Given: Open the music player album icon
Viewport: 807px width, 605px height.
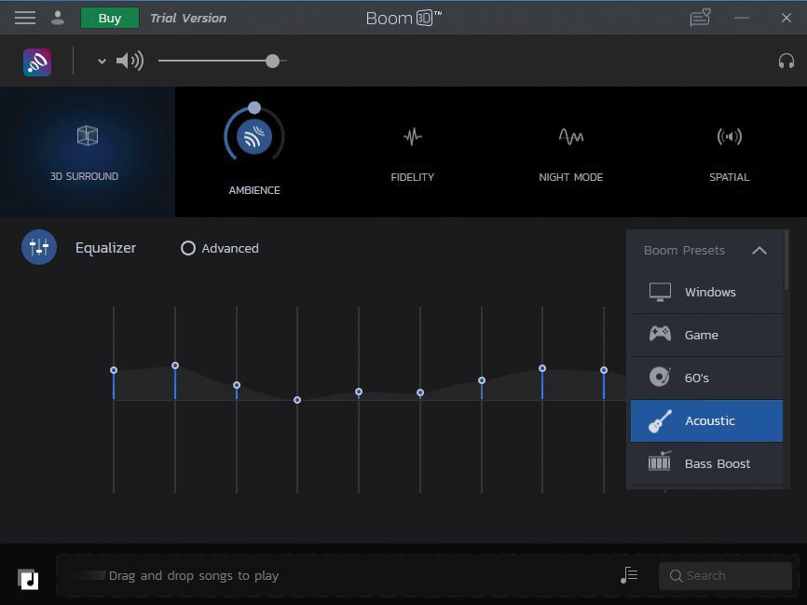Looking at the screenshot, I should click(x=28, y=579).
